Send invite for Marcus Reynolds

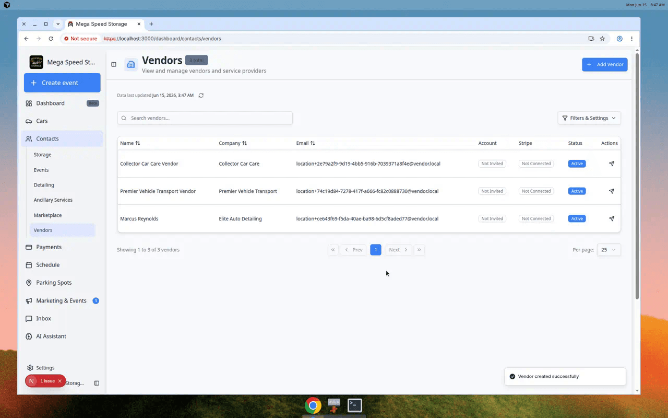(611, 218)
